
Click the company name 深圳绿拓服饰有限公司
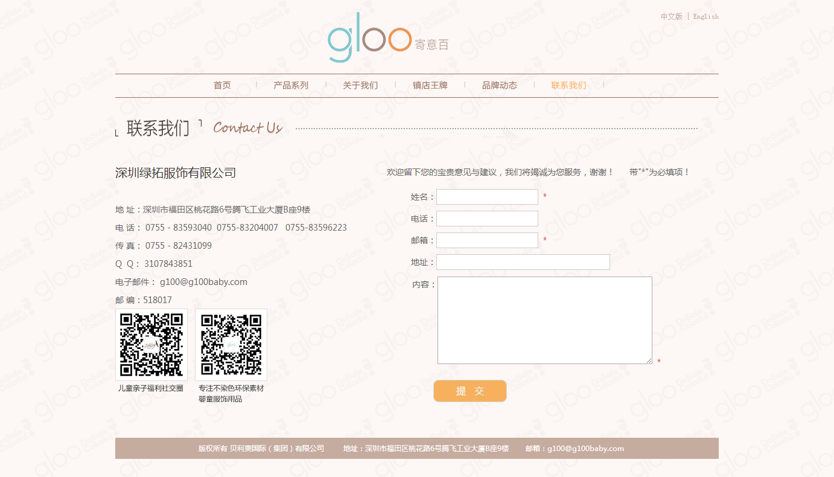[176, 173]
